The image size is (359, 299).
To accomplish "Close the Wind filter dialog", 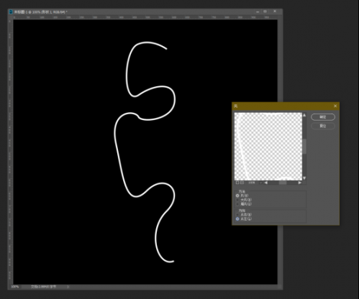I will (335, 106).
